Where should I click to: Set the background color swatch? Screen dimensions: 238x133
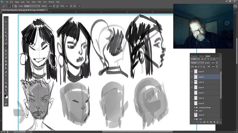(7, 98)
